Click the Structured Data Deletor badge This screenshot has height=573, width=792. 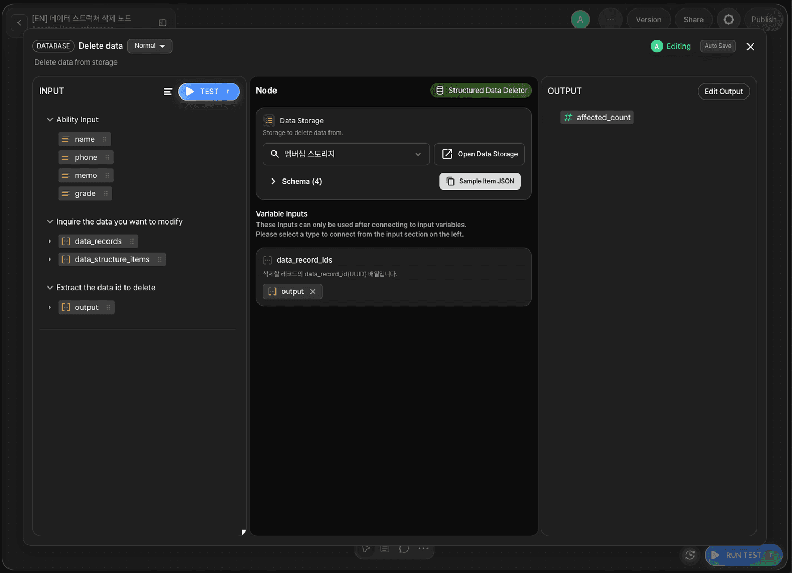[481, 91]
